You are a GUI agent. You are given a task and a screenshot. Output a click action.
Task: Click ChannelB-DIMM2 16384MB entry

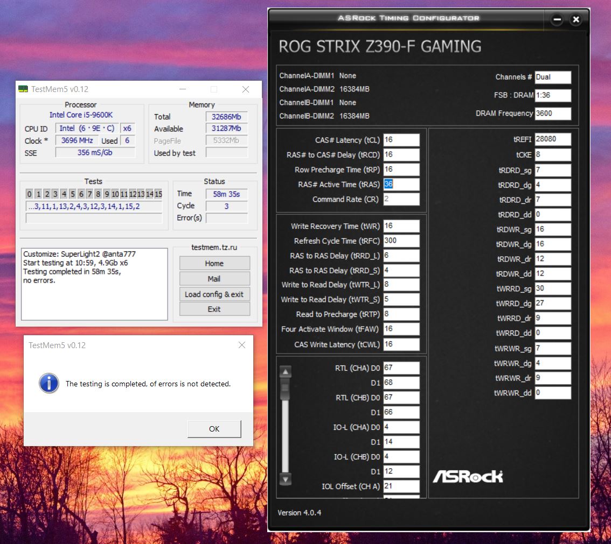pyautogui.click(x=324, y=116)
